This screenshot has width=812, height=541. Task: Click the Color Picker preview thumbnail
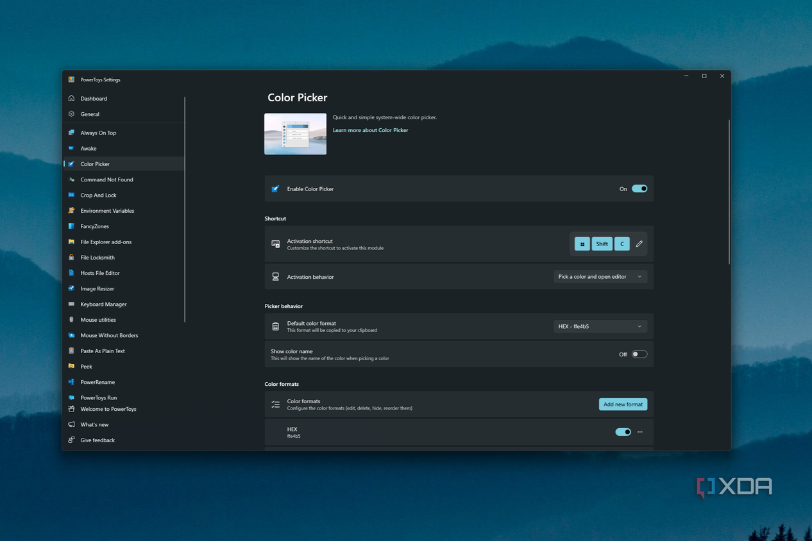pyautogui.click(x=295, y=134)
